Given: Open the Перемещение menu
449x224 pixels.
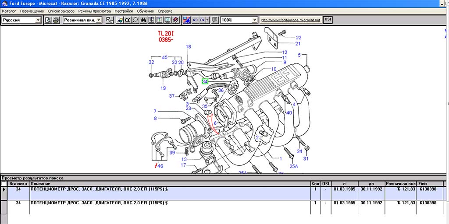Looking at the screenshot, I should click(32, 11).
